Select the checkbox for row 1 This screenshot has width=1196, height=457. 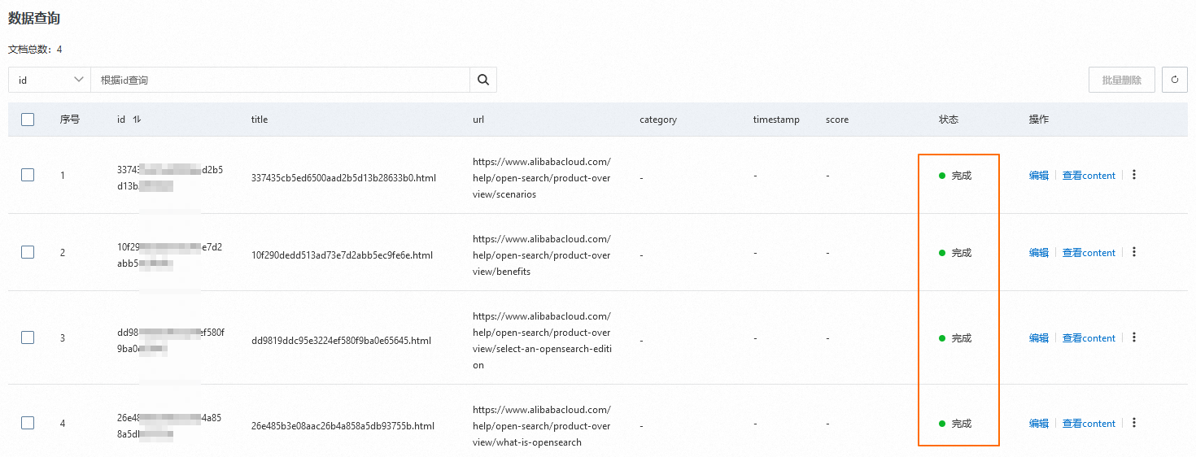click(28, 175)
